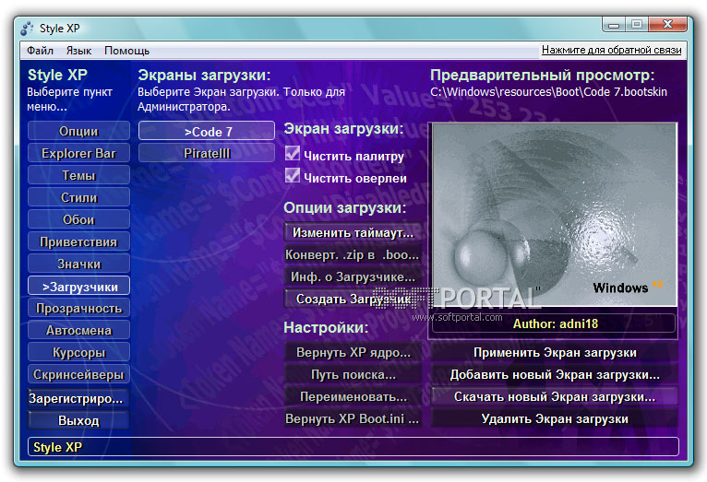Maximize the Style XP window
This screenshot has width=707, height=482.
click(637, 25)
